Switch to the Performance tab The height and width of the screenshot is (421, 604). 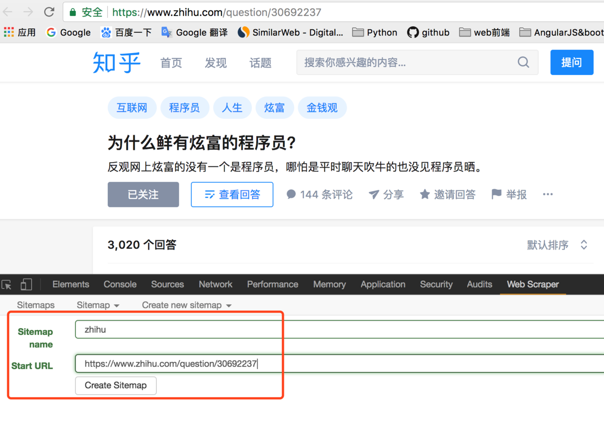click(272, 285)
